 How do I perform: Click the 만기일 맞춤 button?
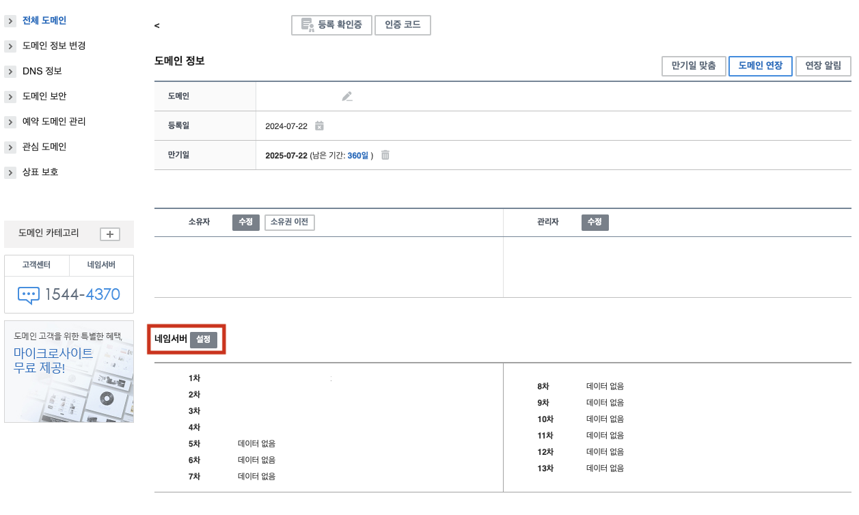click(x=694, y=66)
